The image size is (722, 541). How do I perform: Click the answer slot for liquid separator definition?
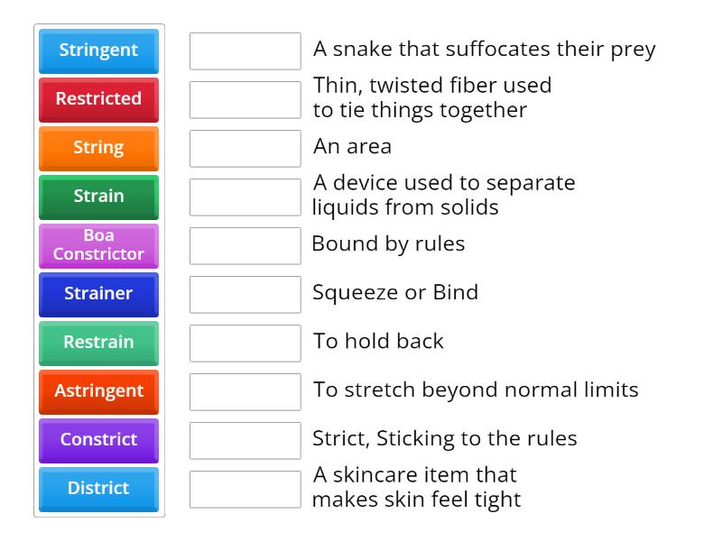245,197
